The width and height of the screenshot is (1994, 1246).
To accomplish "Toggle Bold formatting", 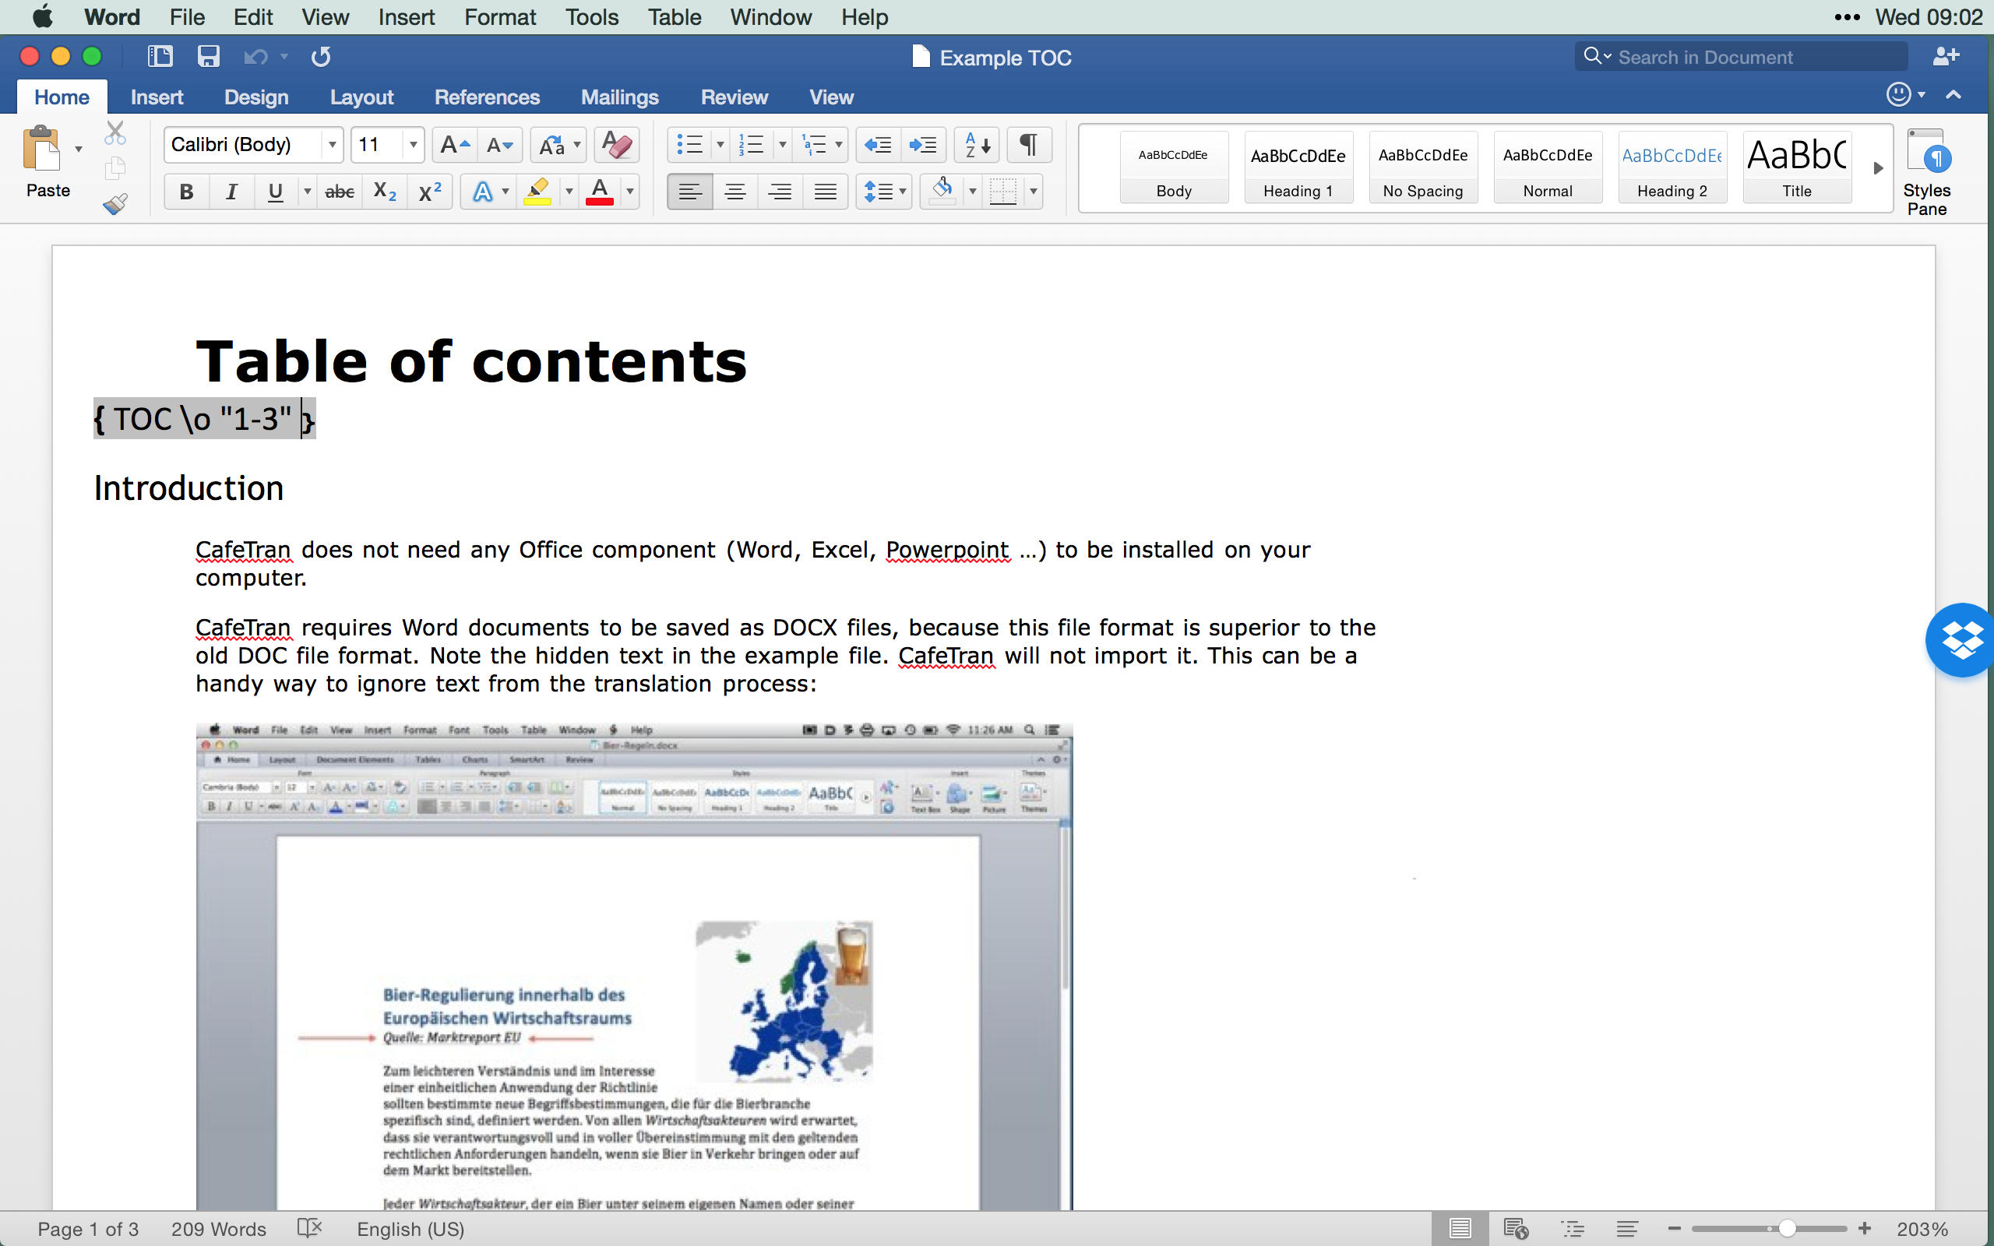I will click(x=186, y=192).
